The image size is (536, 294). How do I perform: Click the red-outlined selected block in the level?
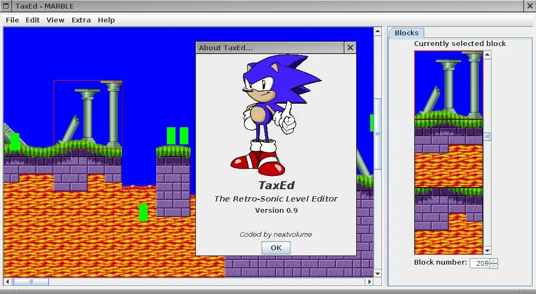coord(88,114)
